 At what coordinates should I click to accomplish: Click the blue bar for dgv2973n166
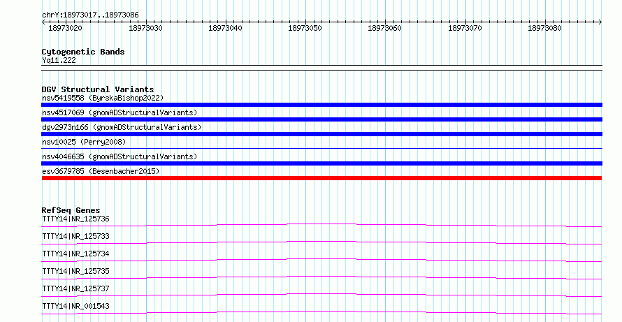pos(321,134)
